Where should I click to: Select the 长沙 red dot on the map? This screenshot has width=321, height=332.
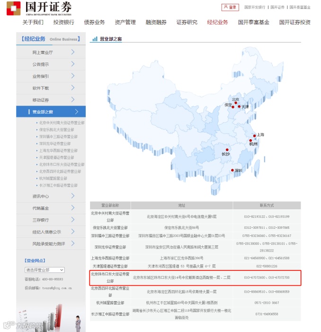(x=227, y=150)
